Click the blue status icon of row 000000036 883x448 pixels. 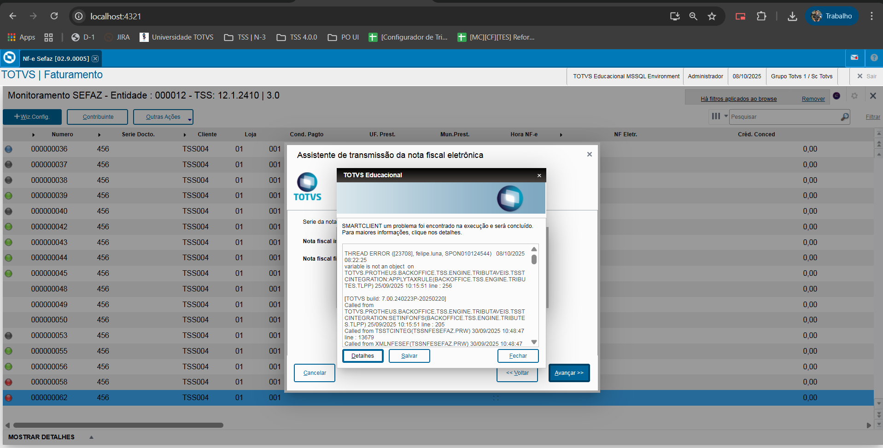point(8,149)
